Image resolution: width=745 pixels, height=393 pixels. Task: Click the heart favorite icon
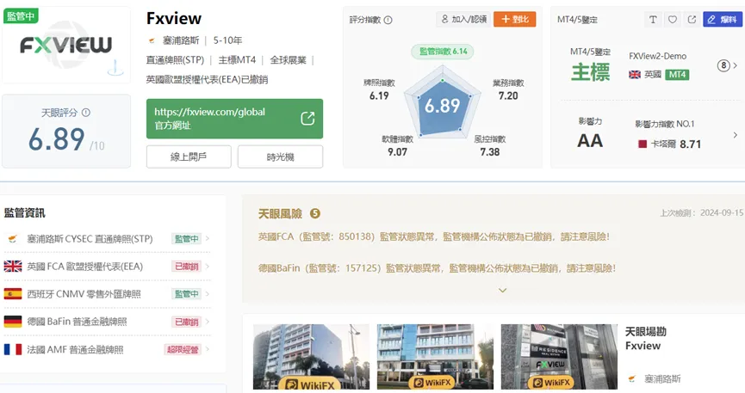[673, 20]
